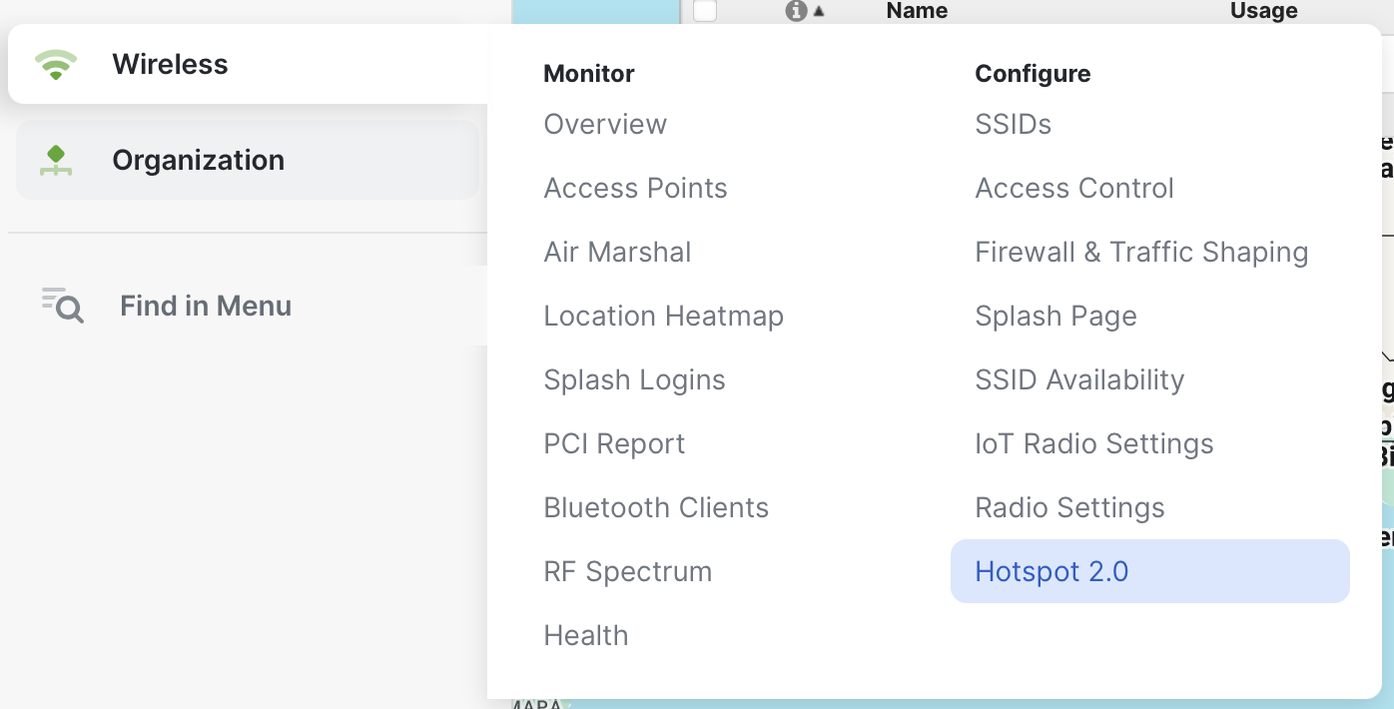
Task: Click Find in Menu search field
Action: [206, 306]
